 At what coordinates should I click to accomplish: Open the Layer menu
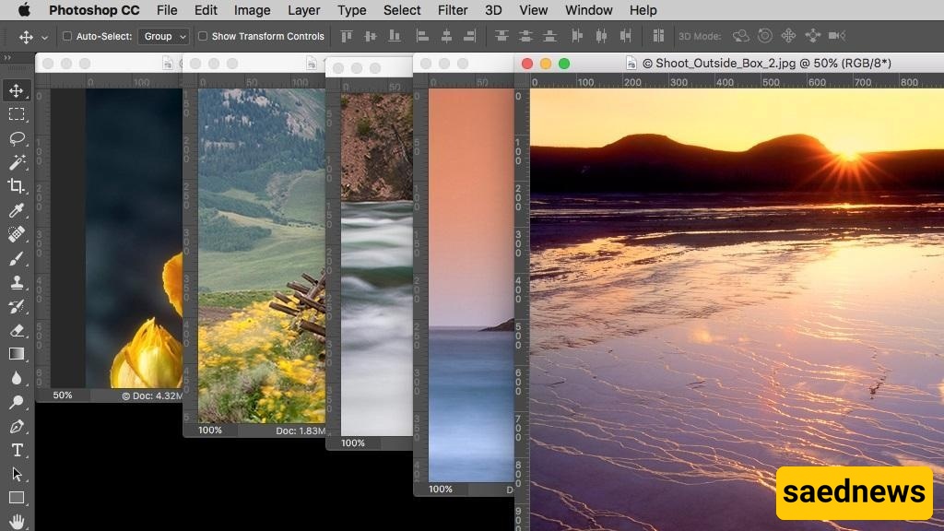tap(303, 10)
